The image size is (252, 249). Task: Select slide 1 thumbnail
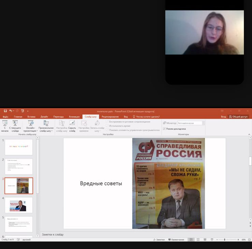coord(19,147)
